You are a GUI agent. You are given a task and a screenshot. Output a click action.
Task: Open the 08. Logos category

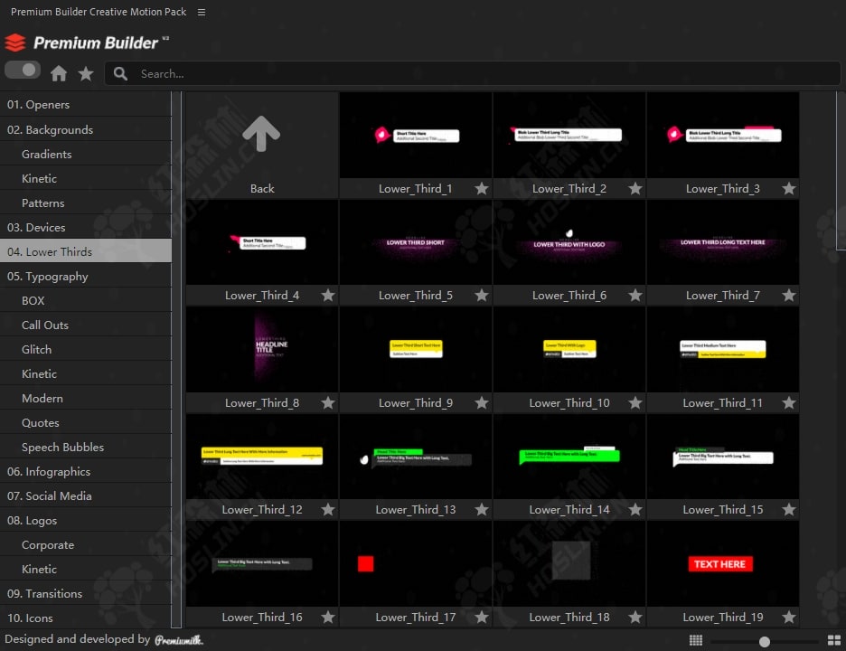pyautogui.click(x=86, y=521)
